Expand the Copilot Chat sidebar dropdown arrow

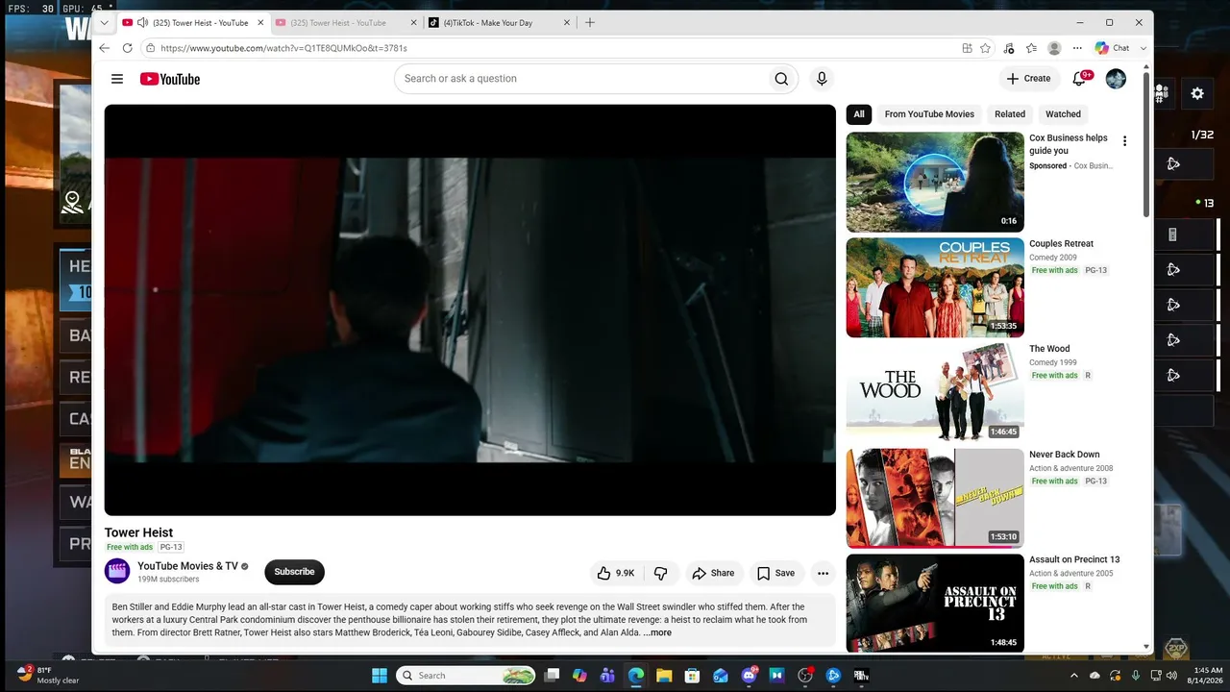1144,48
